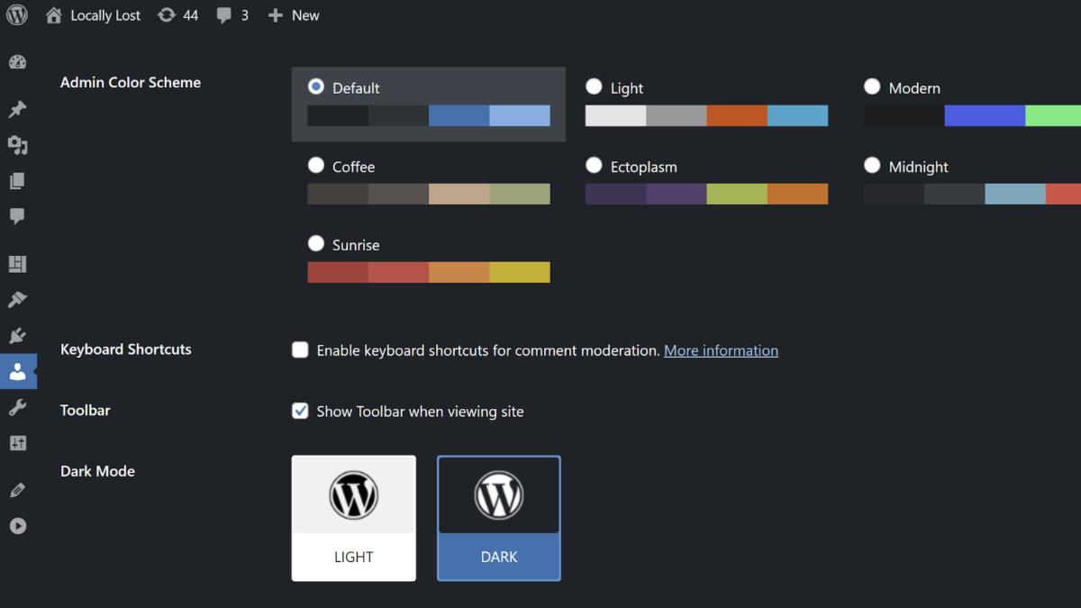
Task: Open the Media library sidebar icon
Action: (17, 145)
